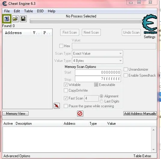Click the red no-entry clear list icon
The width and height of the screenshot is (161, 159).
[80, 114]
